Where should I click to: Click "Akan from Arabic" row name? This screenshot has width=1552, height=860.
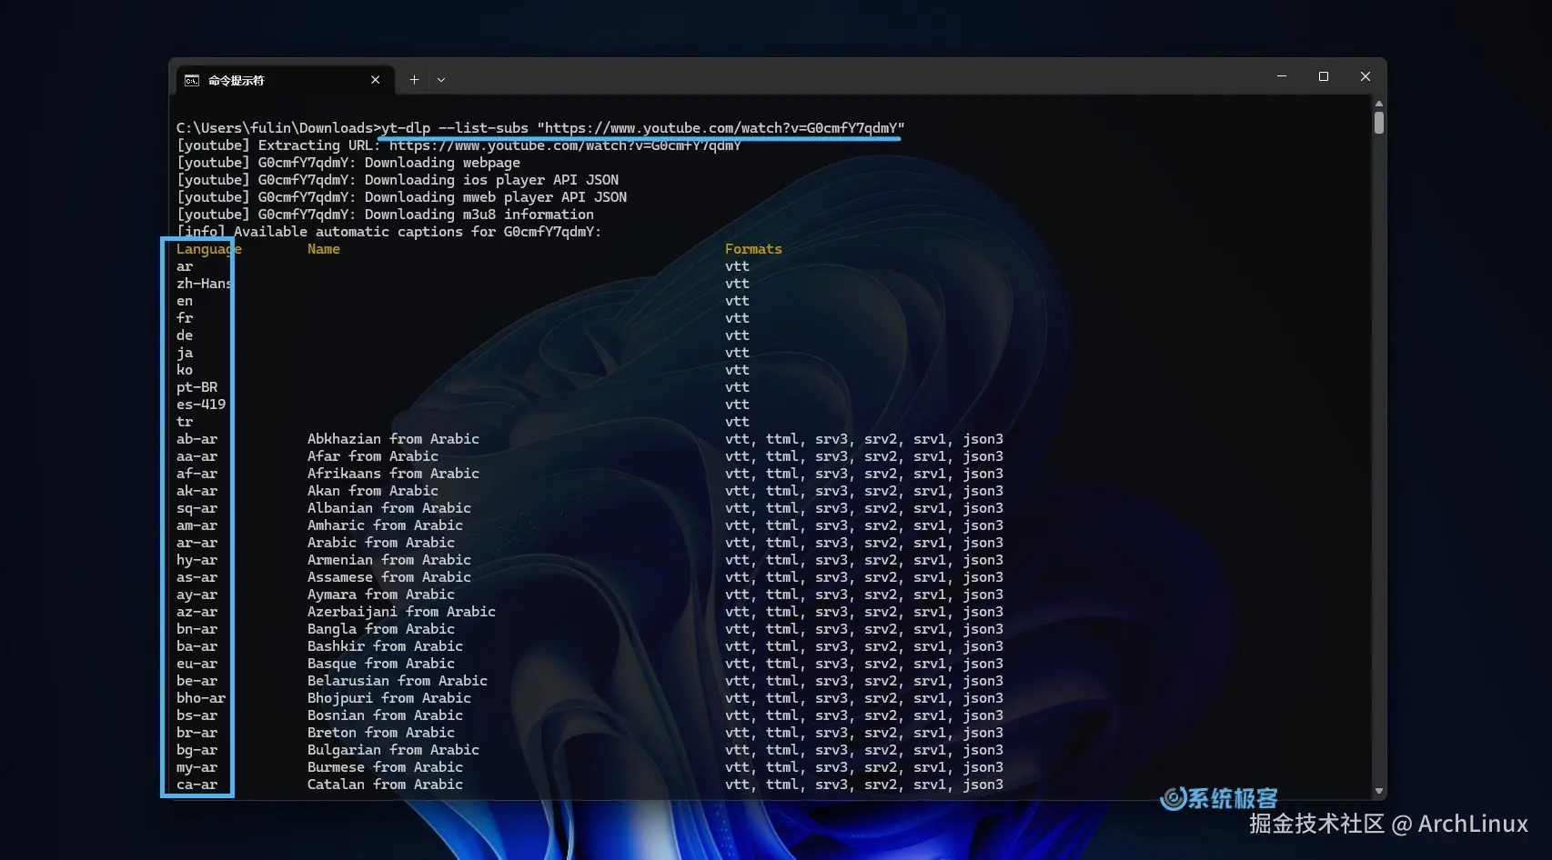point(373,491)
